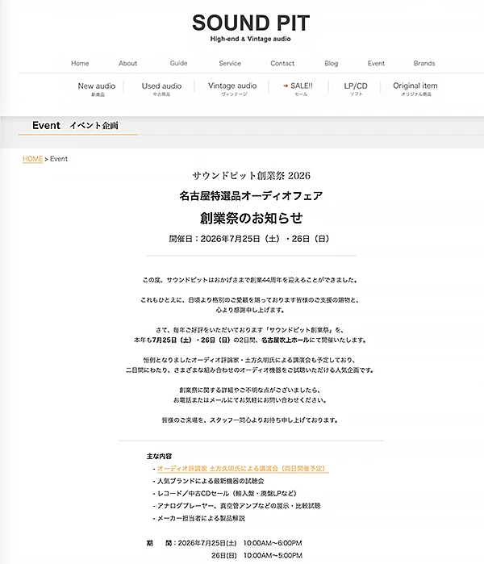Go to the Guide page
Screen dimensions: 484x564
(178, 63)
